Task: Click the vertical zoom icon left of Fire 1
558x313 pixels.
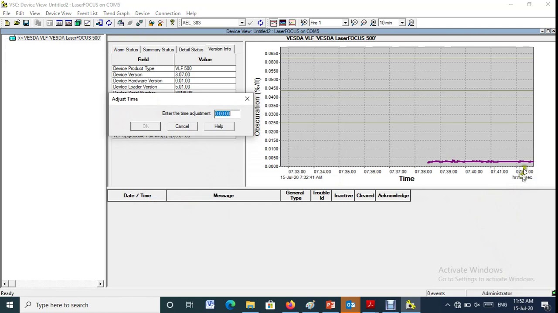Action: 304,23
